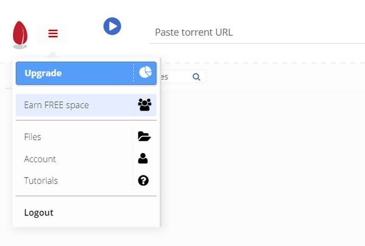Click the blue circular play icon
365x246 pixels.
pyautogui.click(x=112, y=26)
